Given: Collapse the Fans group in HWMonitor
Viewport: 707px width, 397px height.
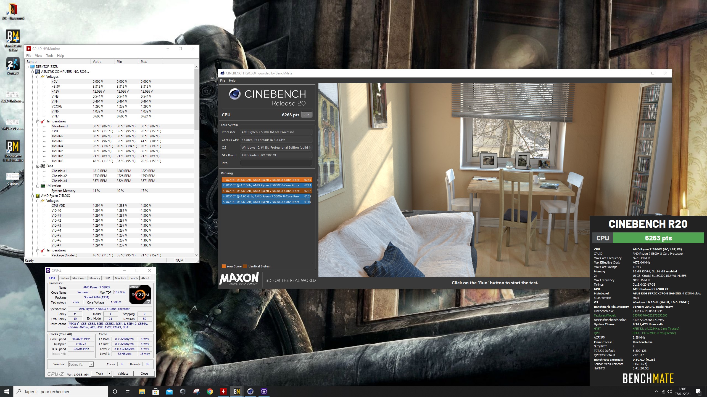Looking at the screenshot, I should 38,166.
